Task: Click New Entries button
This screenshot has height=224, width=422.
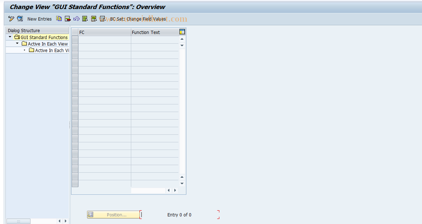Action: pos(40,19)
